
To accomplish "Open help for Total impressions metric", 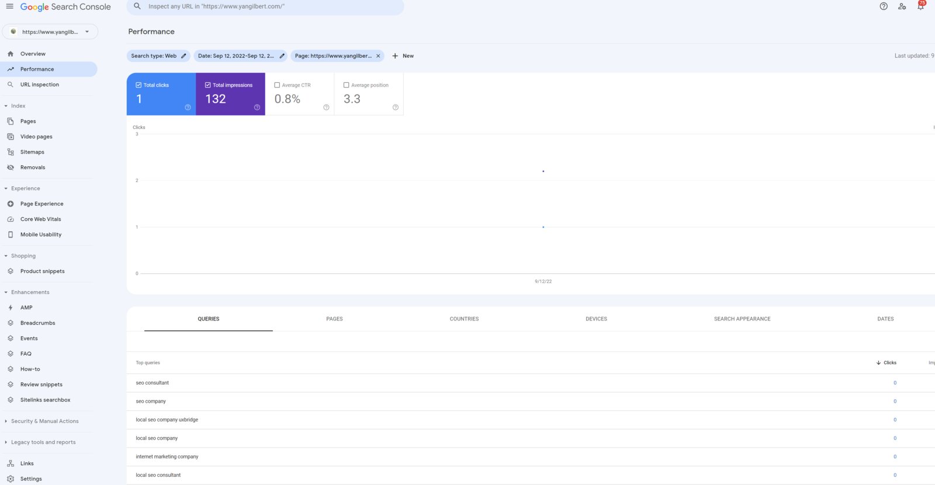I will pos(257,107).
